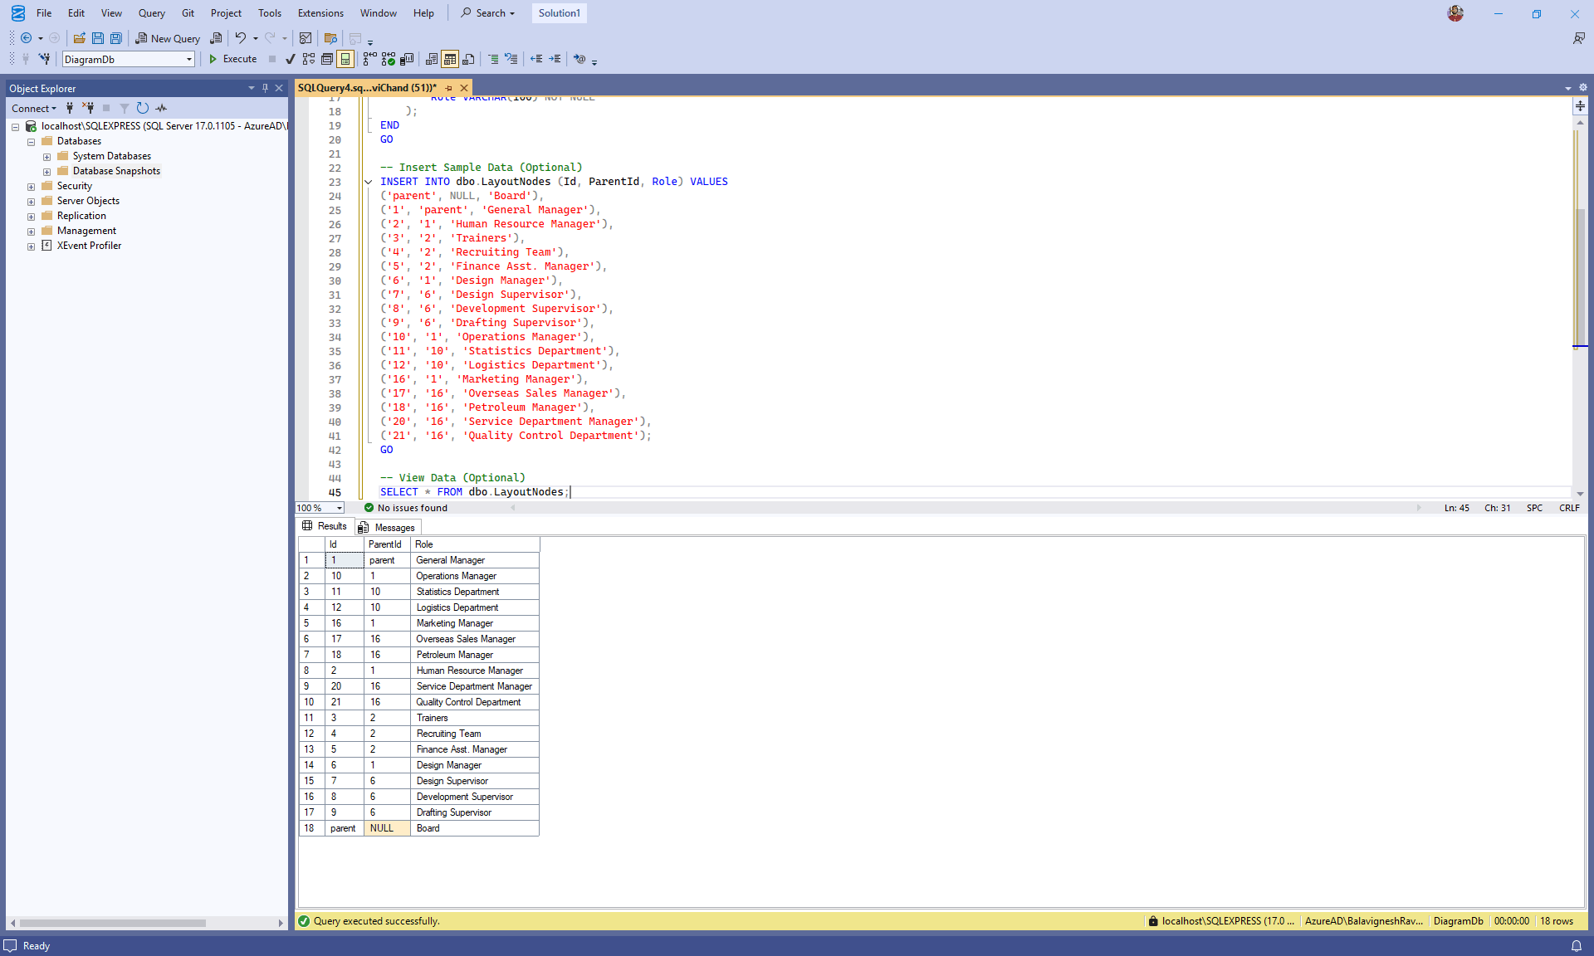Click the Parse checkmark icon
The height and width of the screenshot is (956, 1594).
[290, 59]
